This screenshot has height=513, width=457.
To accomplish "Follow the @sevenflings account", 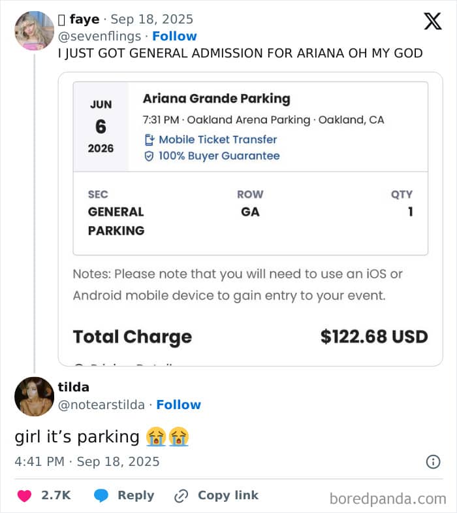I will click(174, 36).
